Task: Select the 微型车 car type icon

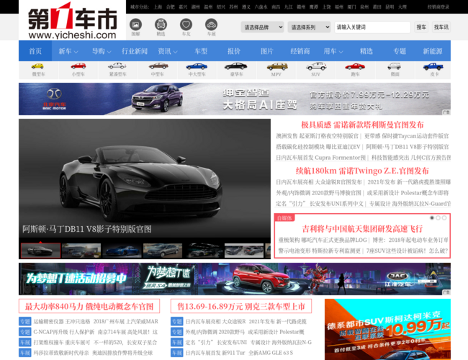Action: [38, 68]
